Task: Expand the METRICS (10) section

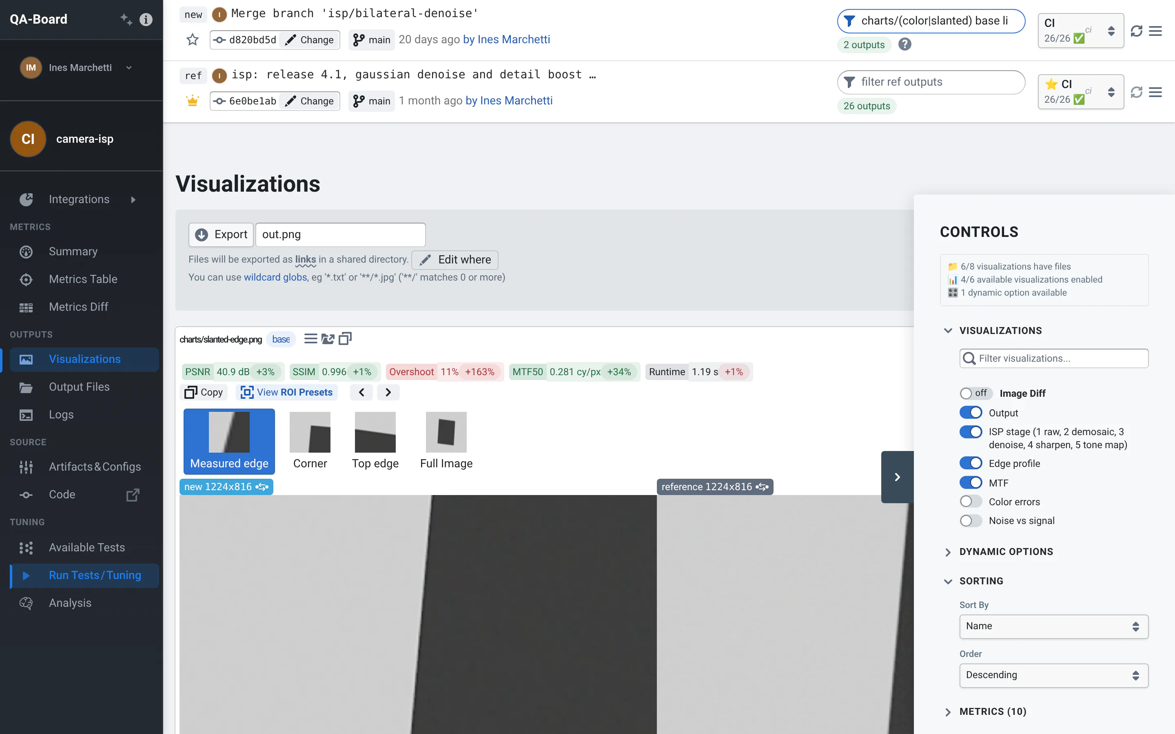Action: coord(948,712)
